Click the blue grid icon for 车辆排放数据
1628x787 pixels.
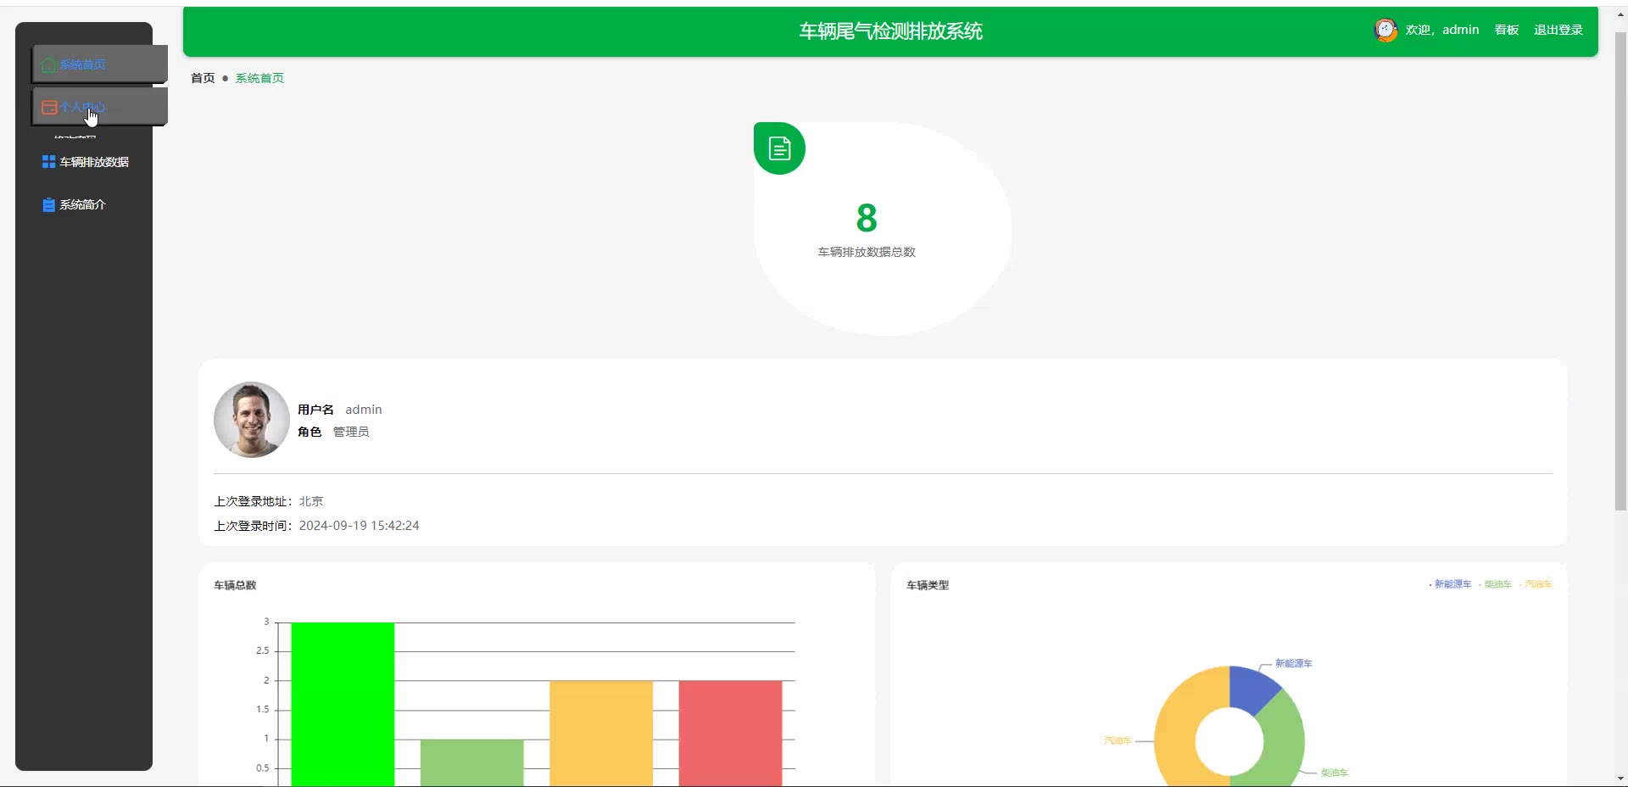pos(48,162)
